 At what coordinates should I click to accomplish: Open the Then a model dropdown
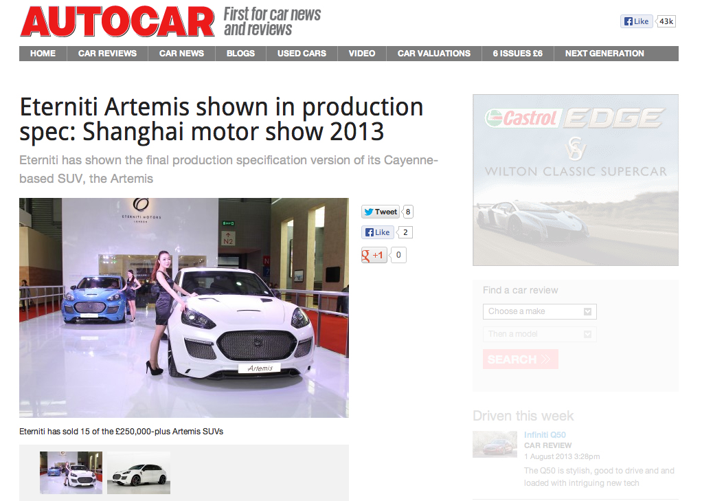coord(539,334)
